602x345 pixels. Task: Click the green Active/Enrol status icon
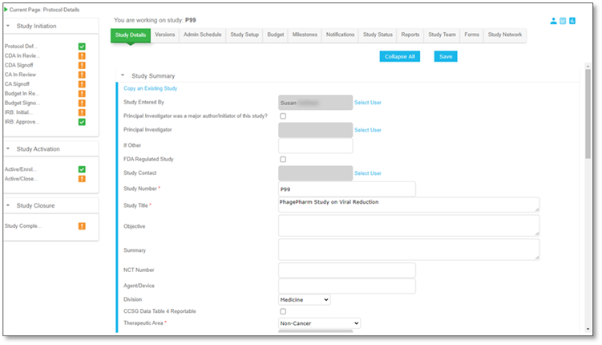point(82,169)
